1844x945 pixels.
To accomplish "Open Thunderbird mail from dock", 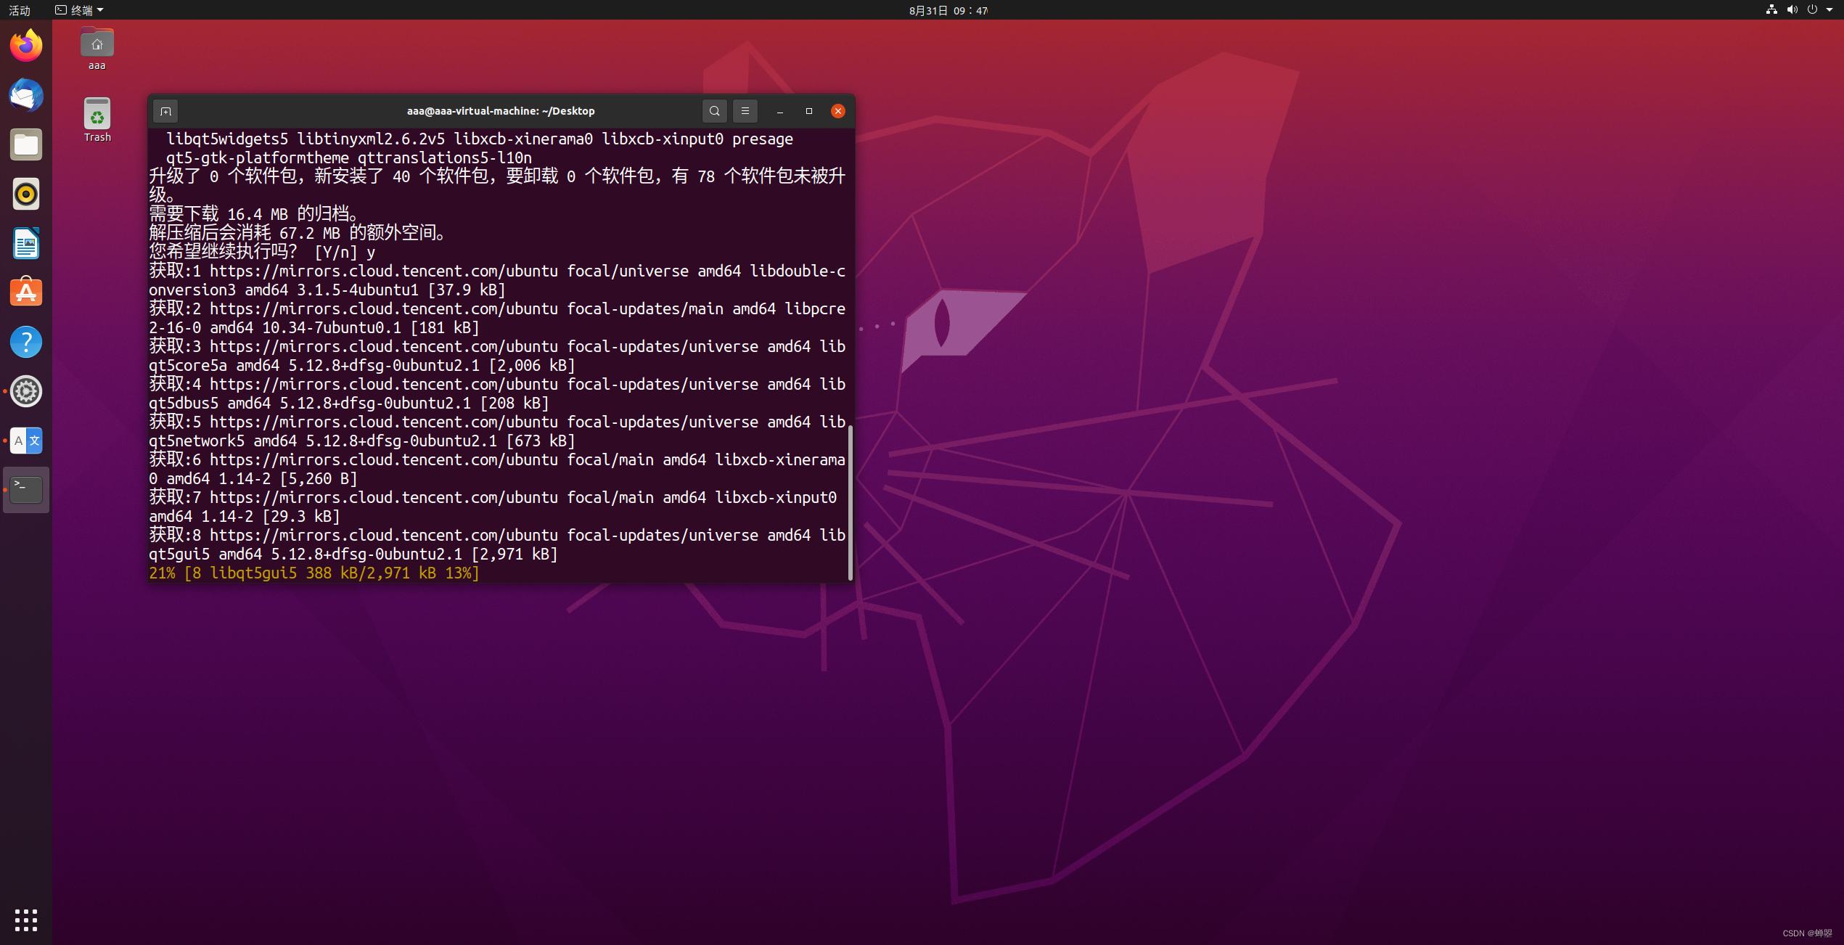I will click(x=26, y=96).
